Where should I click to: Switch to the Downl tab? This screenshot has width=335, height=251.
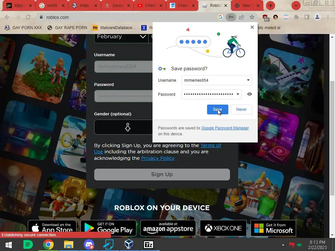tap(117, 6)
